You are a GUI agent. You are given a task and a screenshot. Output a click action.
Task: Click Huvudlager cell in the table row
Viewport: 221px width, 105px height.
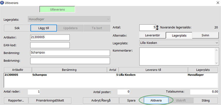click(x=196, y=75)
